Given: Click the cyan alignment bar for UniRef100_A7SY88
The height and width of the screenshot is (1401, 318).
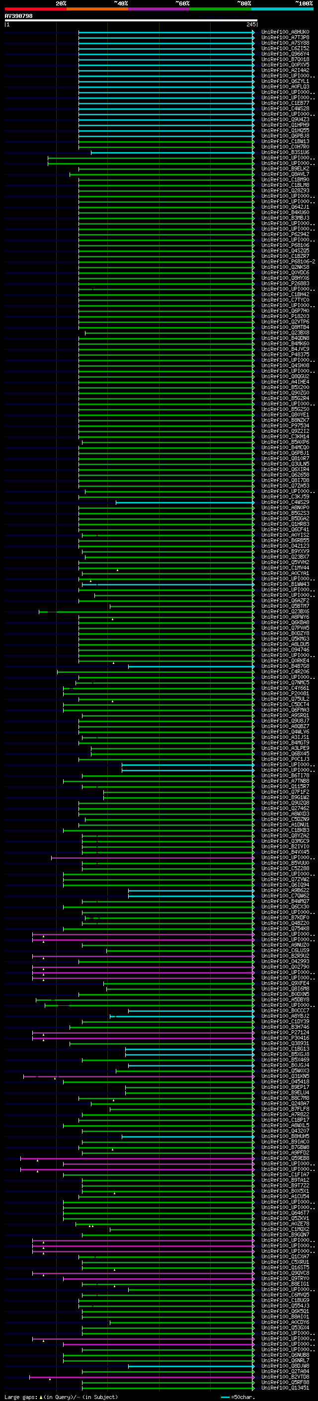Looking at the screenshot, I should [166, 43].
